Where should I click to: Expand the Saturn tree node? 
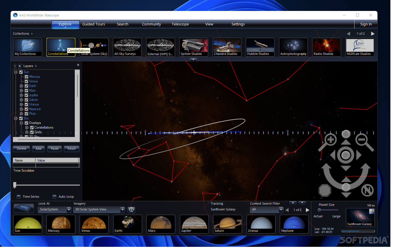[21, 100]
